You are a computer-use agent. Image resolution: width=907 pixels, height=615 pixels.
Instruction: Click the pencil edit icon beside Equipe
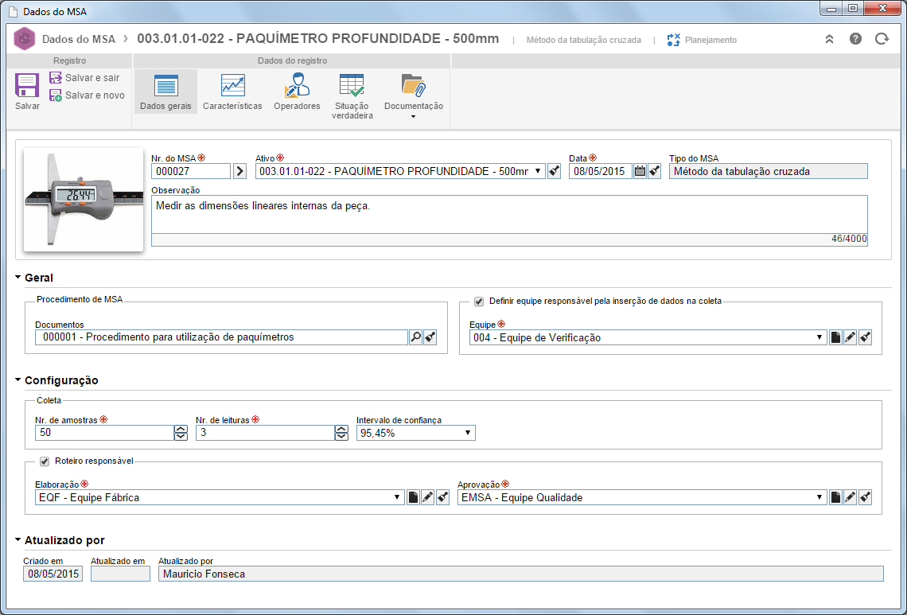tap(850, 337)
